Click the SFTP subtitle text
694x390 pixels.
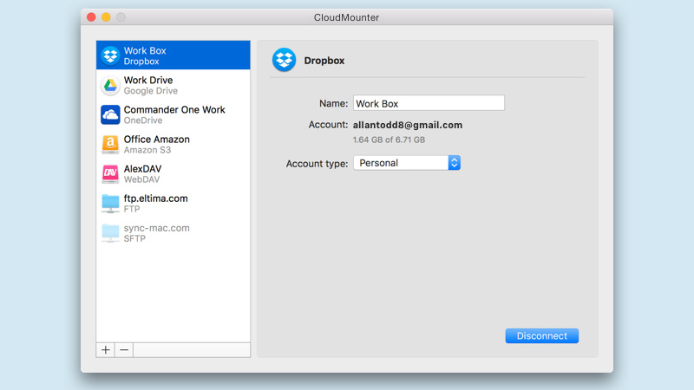pyautogui.click(x=134, y=238)
